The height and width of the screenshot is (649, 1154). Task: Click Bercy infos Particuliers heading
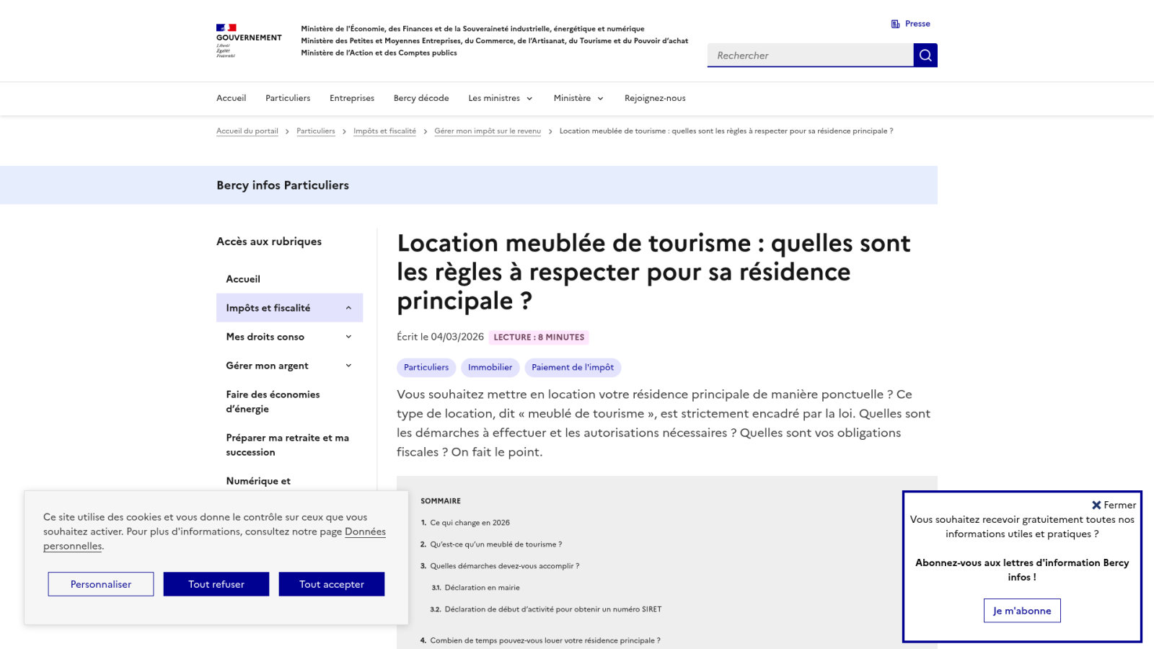point(283,185)
